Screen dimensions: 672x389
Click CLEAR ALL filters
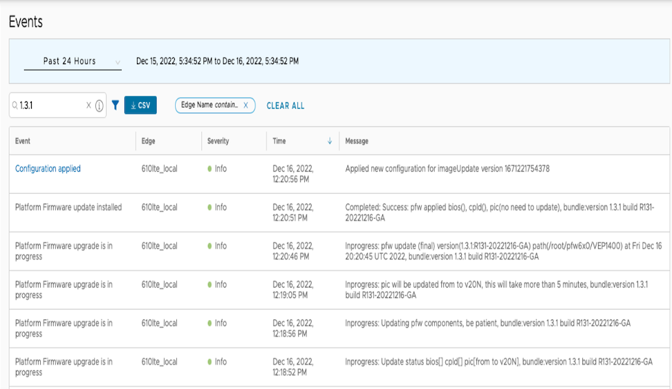[286, 106]
